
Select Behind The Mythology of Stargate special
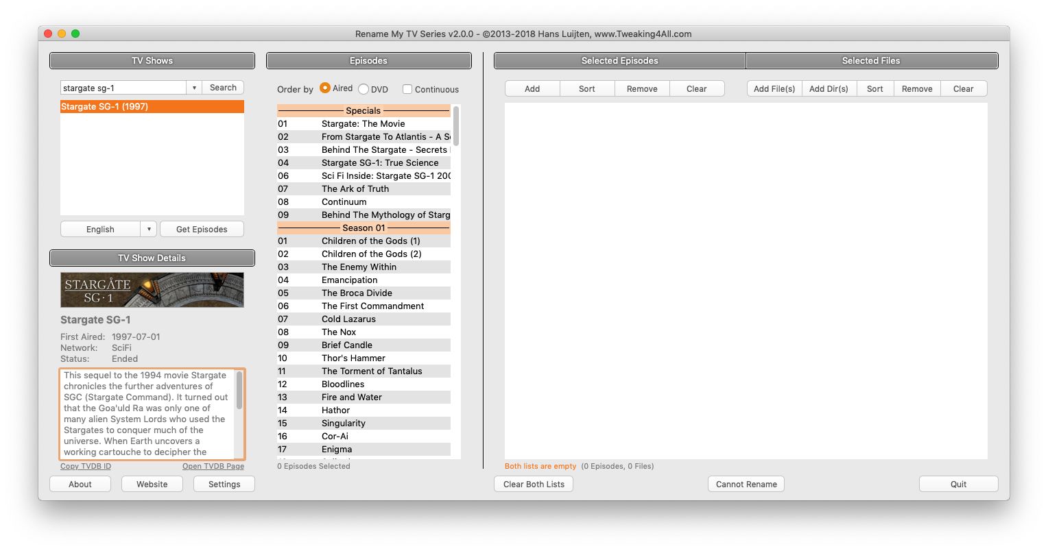pyautogui.click(x=364, y=215)
